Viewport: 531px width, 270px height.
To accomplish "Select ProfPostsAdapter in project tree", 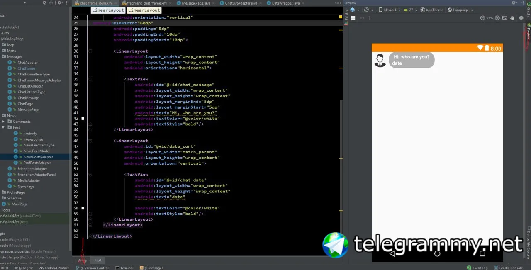I will [x=37, y=163].
